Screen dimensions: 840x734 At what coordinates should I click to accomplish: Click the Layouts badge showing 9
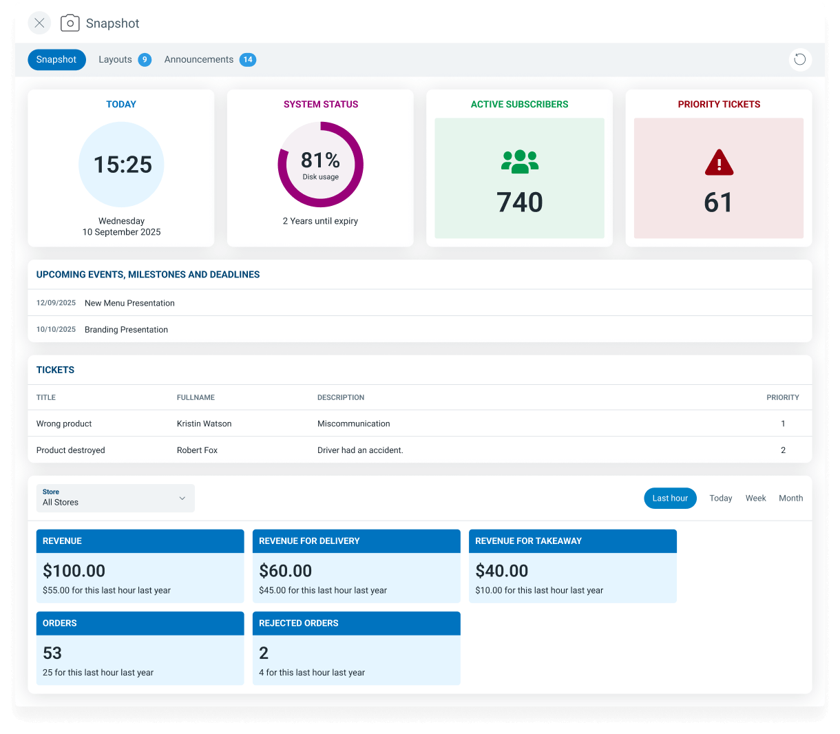145,60
